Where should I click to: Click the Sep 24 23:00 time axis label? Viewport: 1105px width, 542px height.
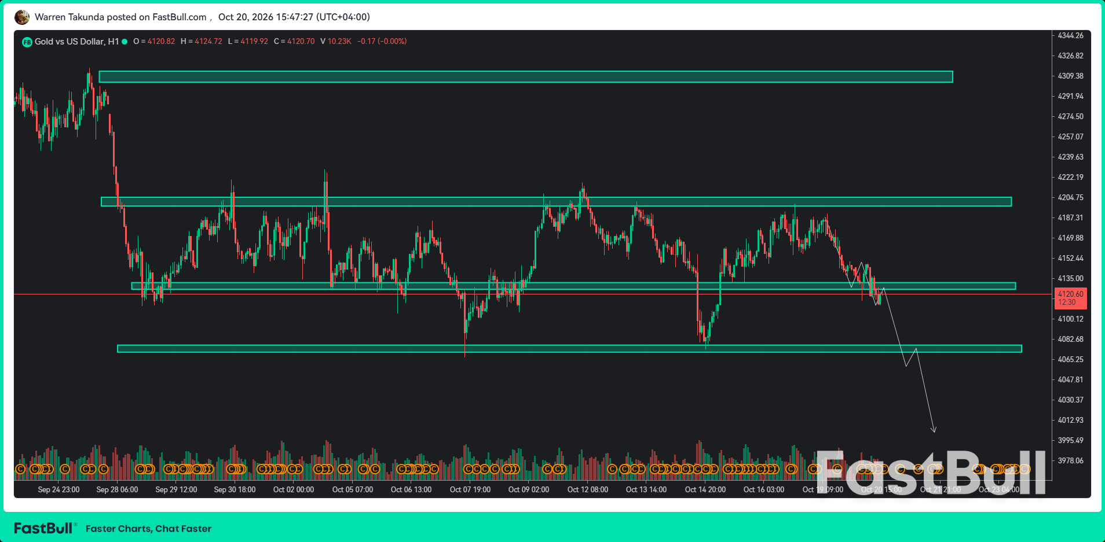pyautogui.click(x=58, y=490)
